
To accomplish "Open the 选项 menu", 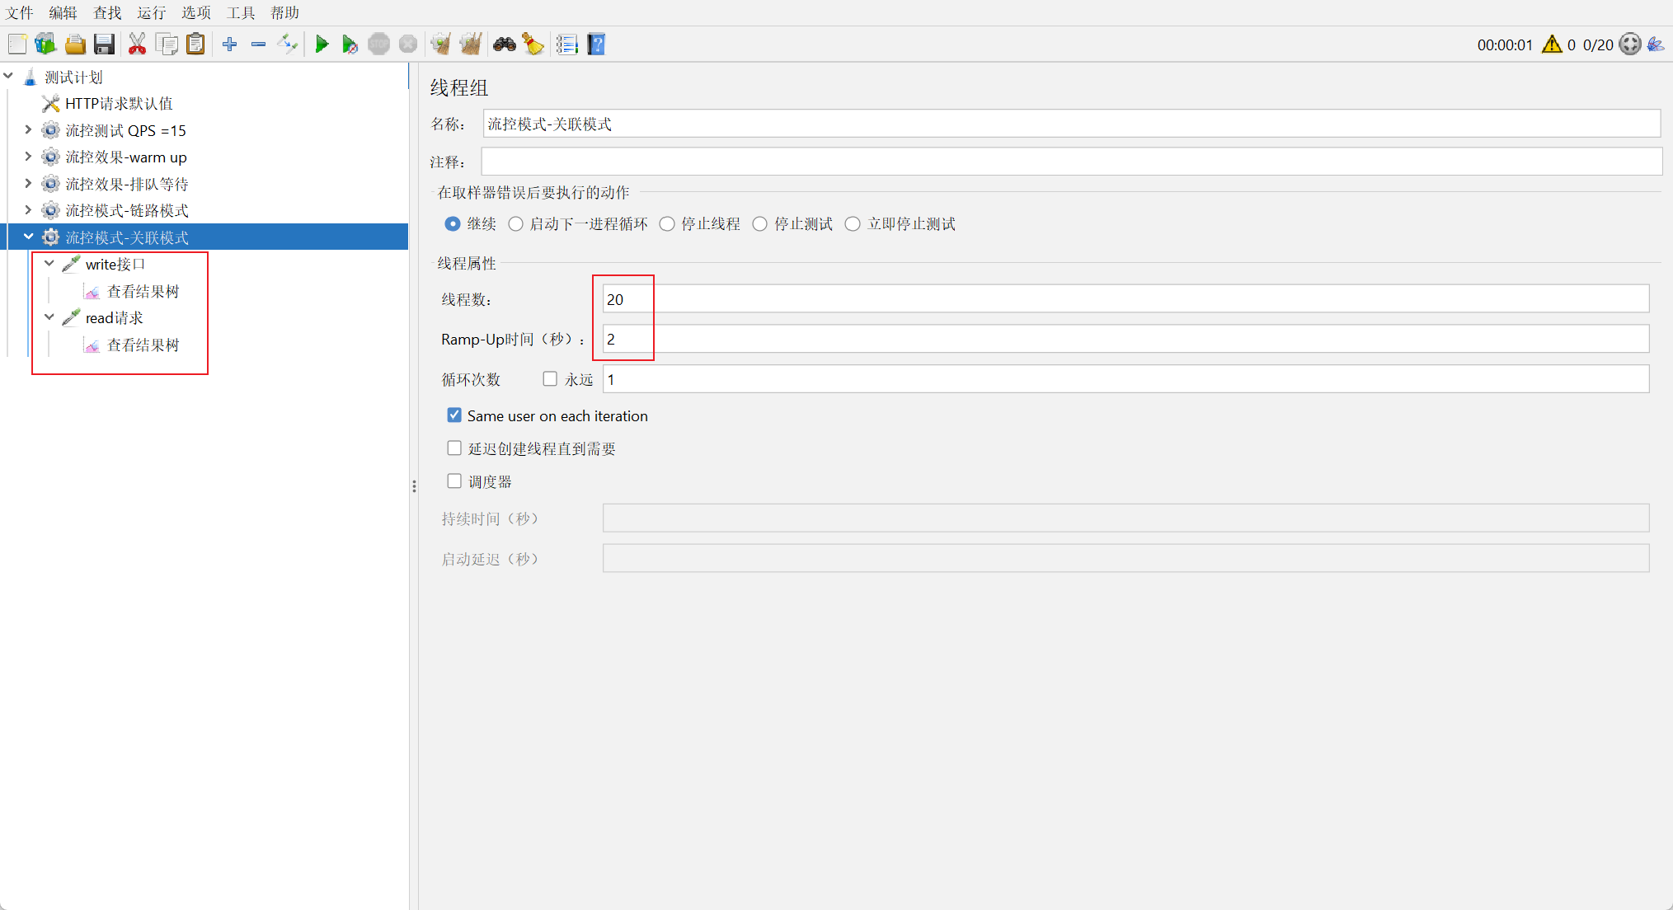I will [x=195, y=12].
